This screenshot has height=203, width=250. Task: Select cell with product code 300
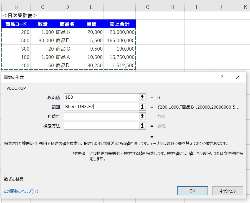coord(16,49)
